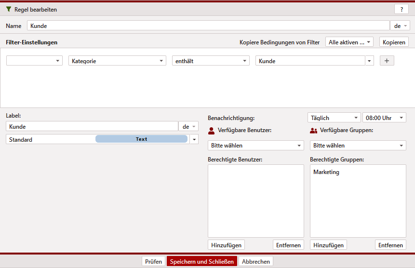Click the available groups people icon

(314, 130)
